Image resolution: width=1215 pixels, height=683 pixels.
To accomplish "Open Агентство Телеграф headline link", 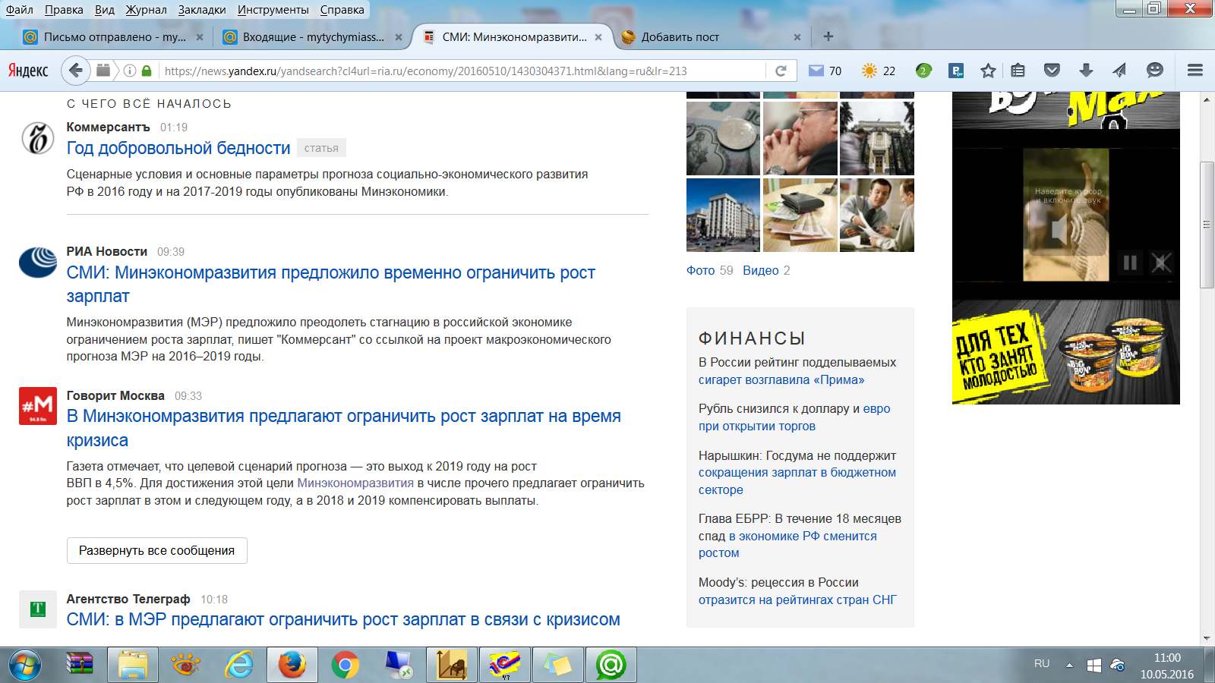I will pos(343,619).
